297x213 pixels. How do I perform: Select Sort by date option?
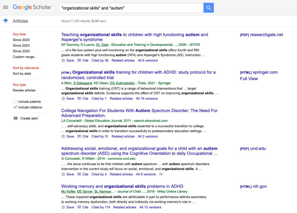coord(22,74)
